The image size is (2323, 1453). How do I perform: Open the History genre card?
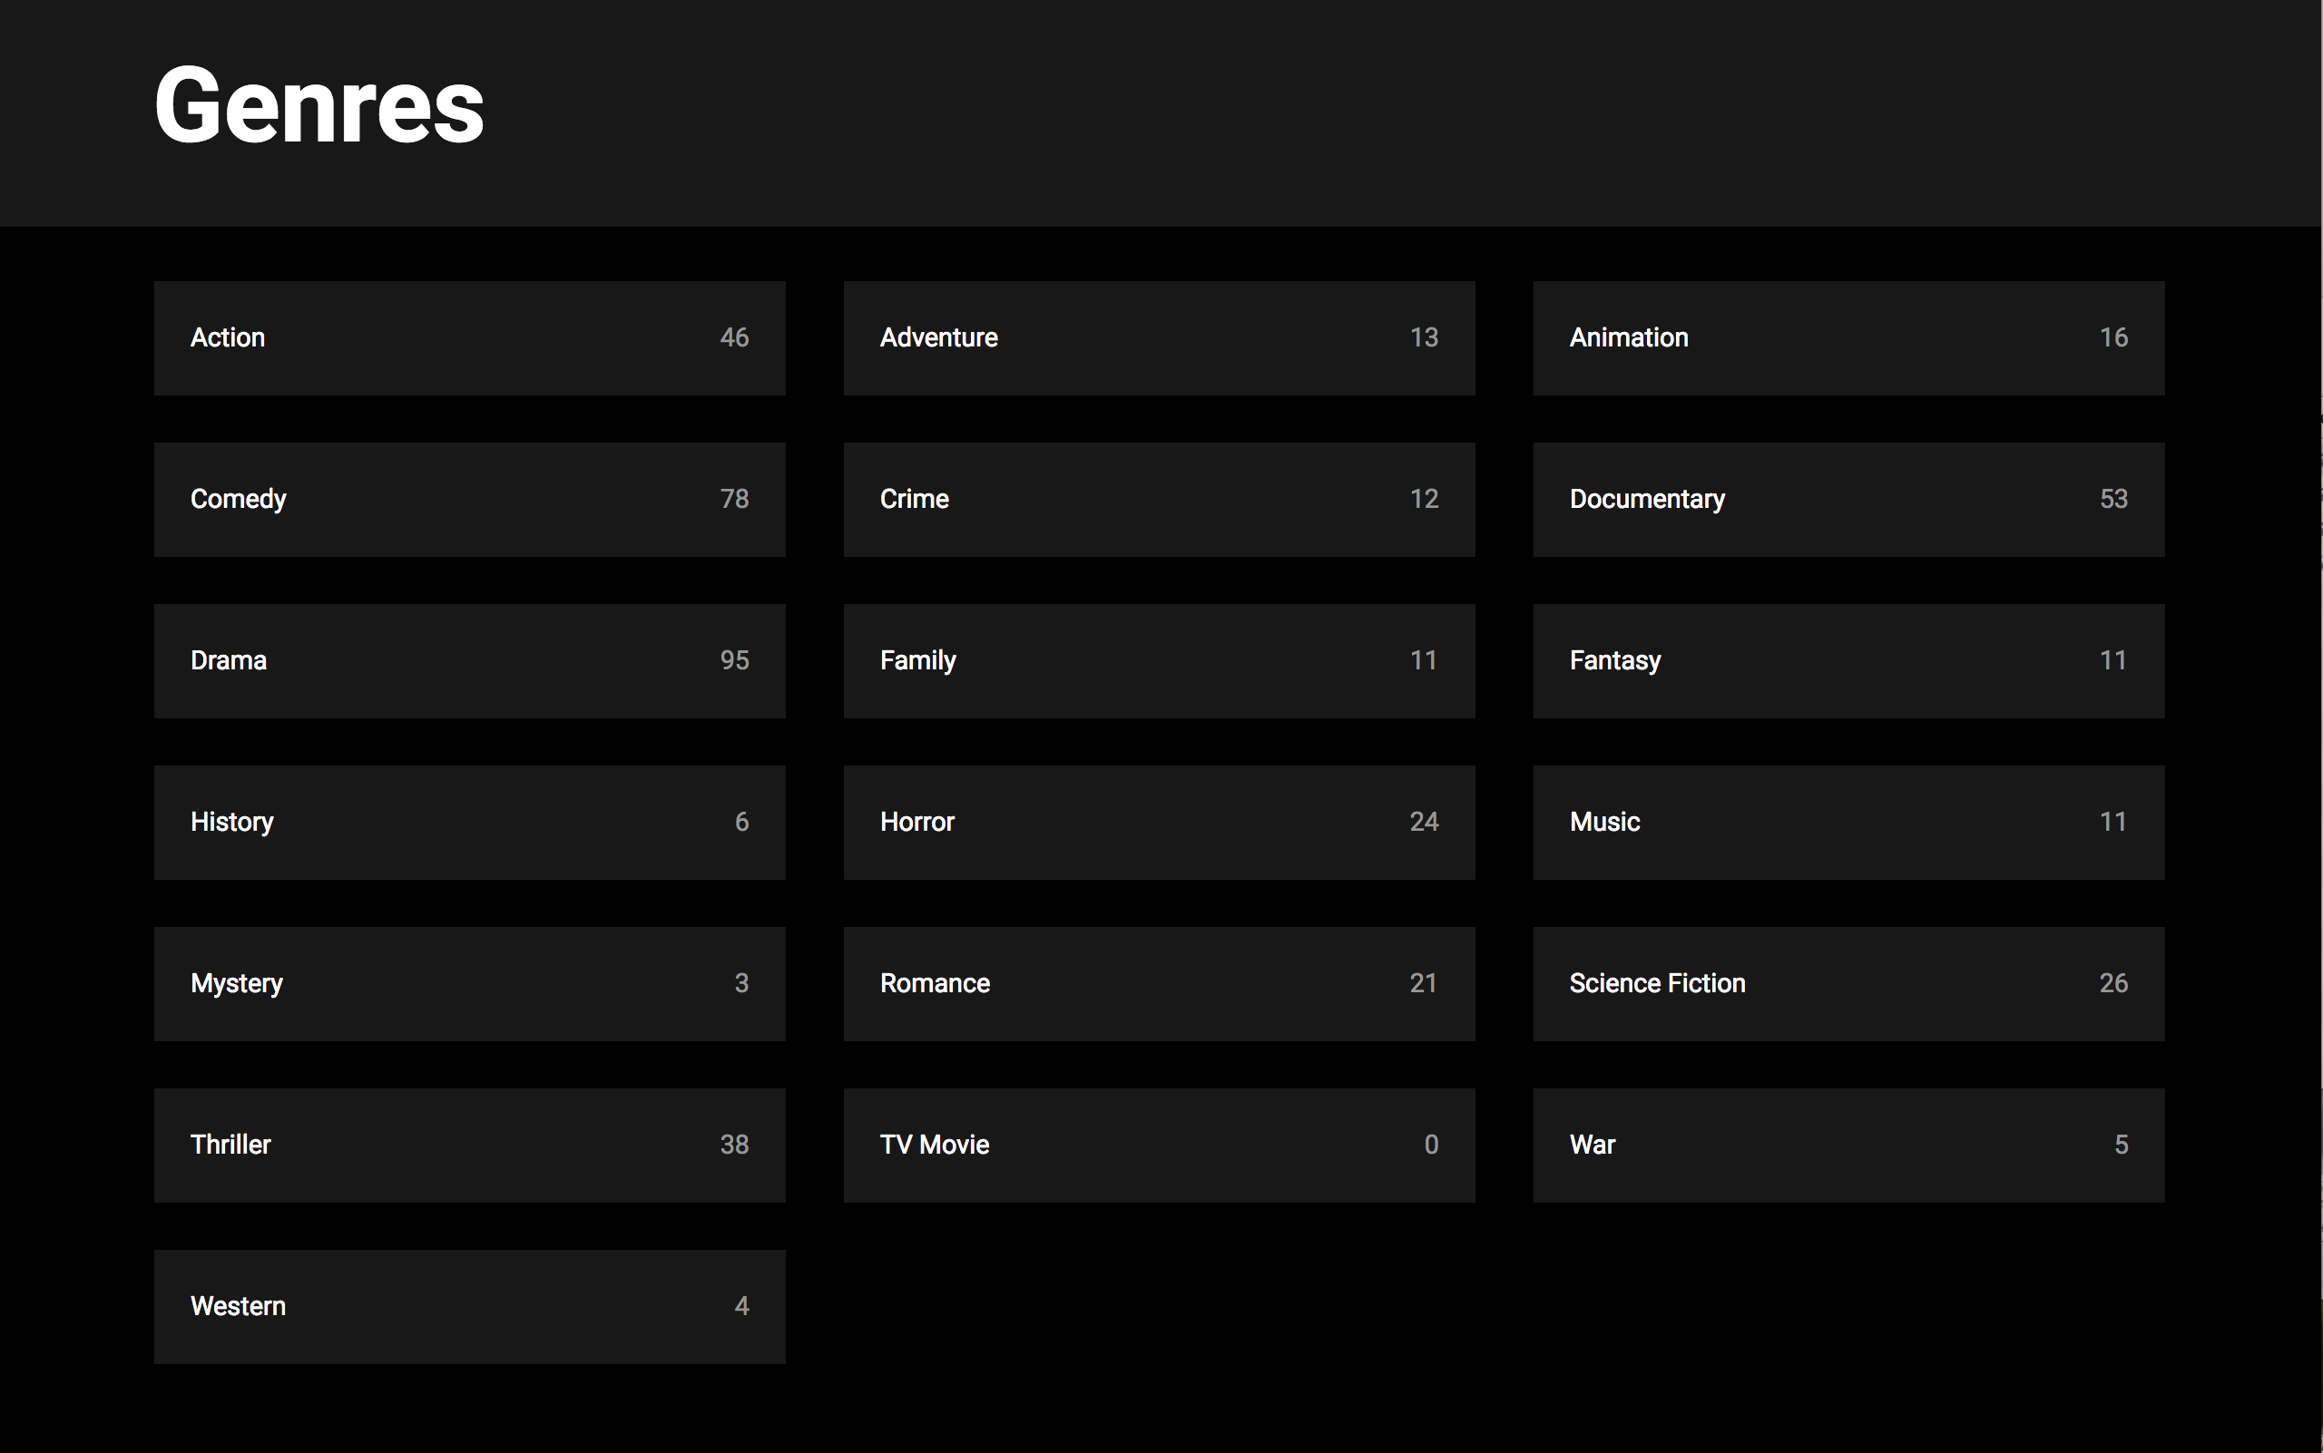click(x=469, y=823)
